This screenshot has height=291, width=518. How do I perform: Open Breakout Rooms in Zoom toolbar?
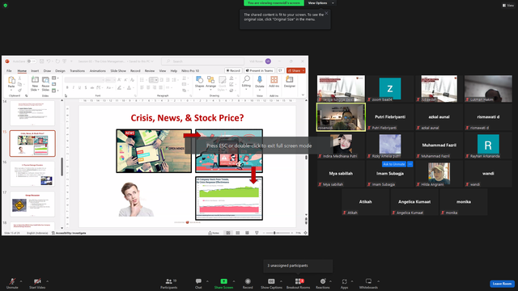coord(299,283)
